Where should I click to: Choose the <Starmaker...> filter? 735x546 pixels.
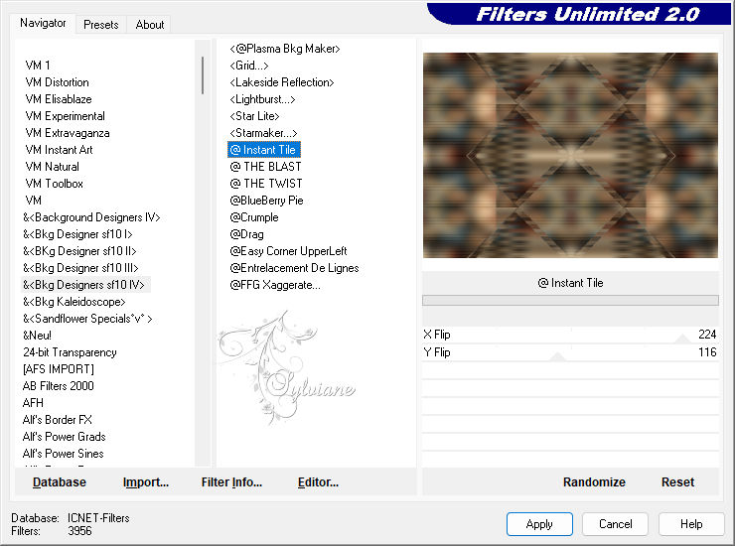click(263, 133)
